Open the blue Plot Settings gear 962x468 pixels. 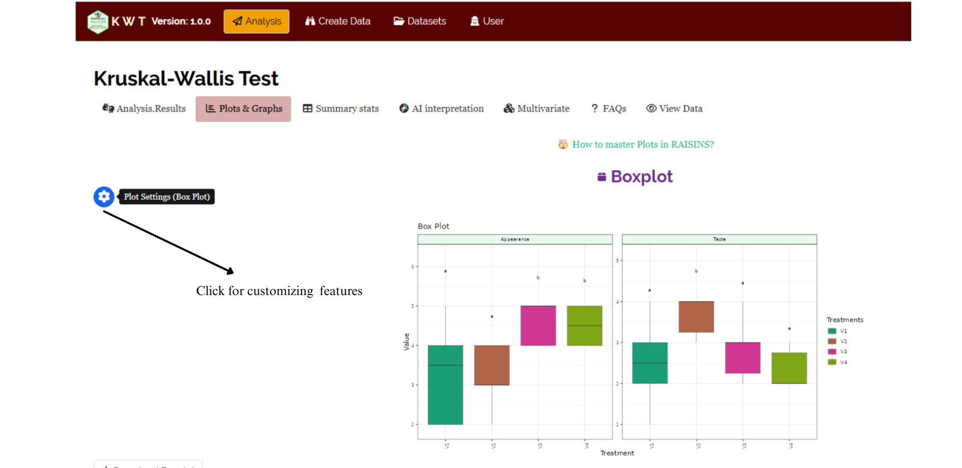tap(104, 196)
